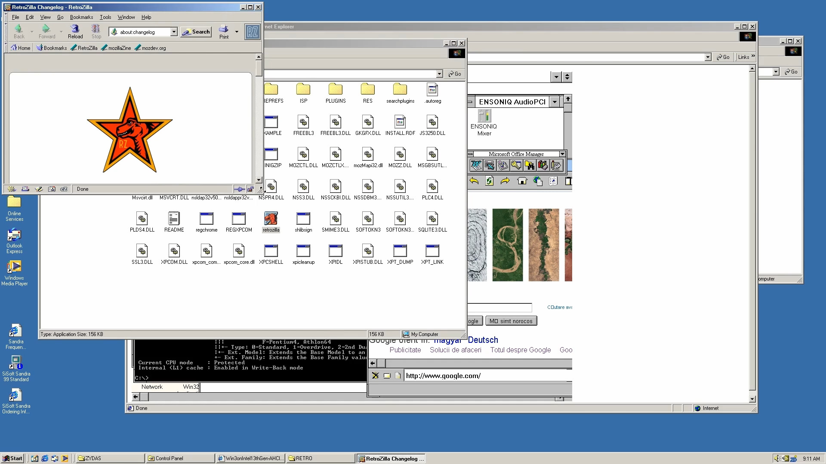The height and width of the screenshot is (464, 826).
Task: Click the Search button in RetroZilla
Action: [x=196, y=32]
